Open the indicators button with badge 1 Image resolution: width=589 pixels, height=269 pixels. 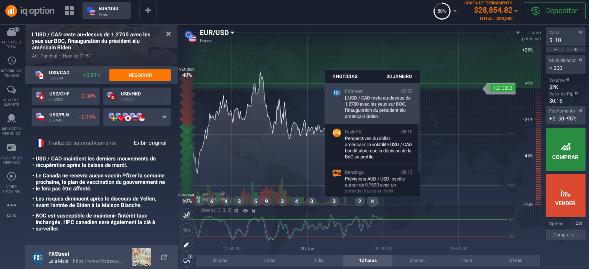(187, 260)
